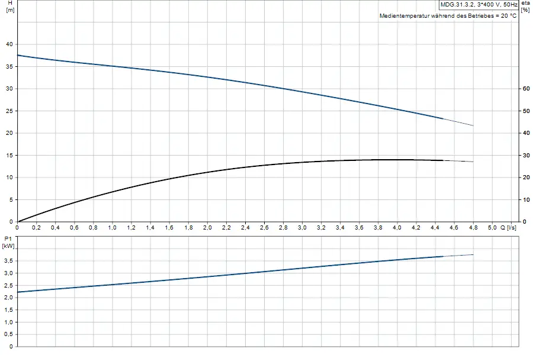Click the H [m] axis label
The image size is (533, 355).
click(x=10, y=6)
